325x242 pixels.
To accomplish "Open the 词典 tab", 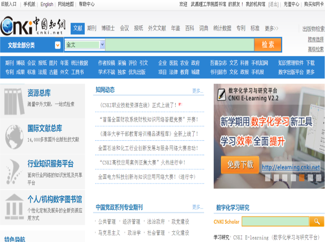I will pyautogui.click(x=204, y=28).
